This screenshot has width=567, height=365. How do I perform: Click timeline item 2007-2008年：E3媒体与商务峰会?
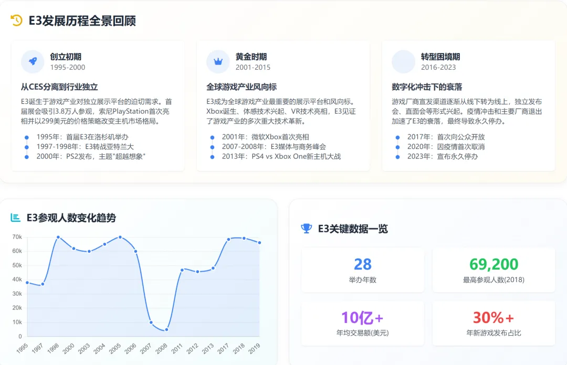tap(274, 147)
